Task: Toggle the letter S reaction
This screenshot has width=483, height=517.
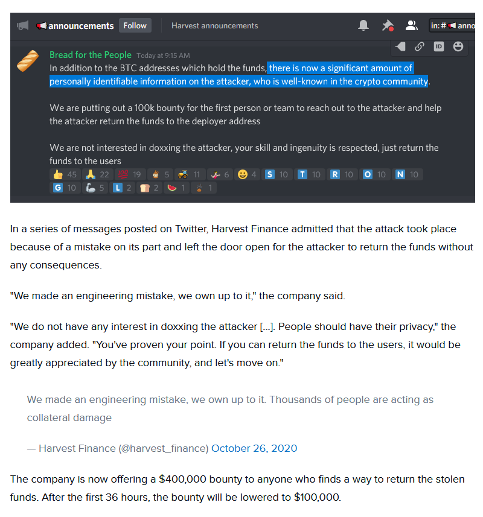Action: [x=277, y=174]
